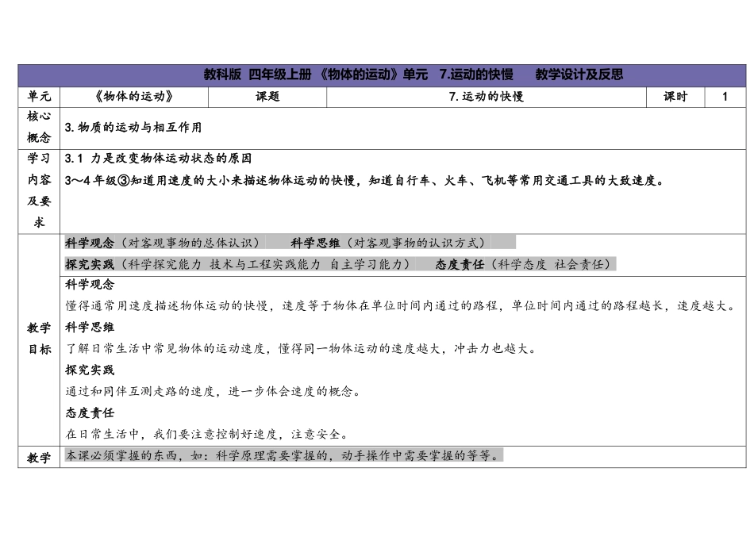Select the 学习内容及要求 row label
This screenshot has height=533, width=754.
39,190
